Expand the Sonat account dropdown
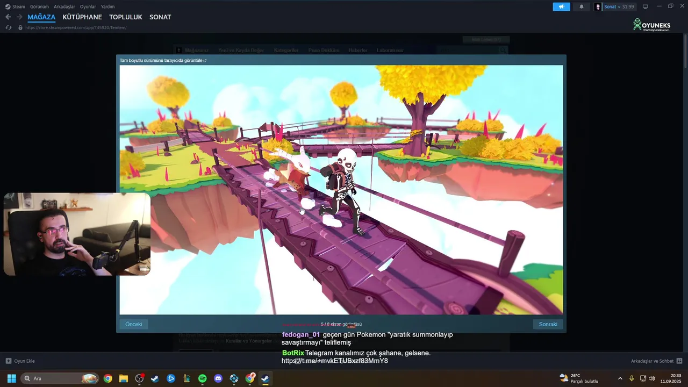The image size is (688, 387). click(x=612, y=6)
